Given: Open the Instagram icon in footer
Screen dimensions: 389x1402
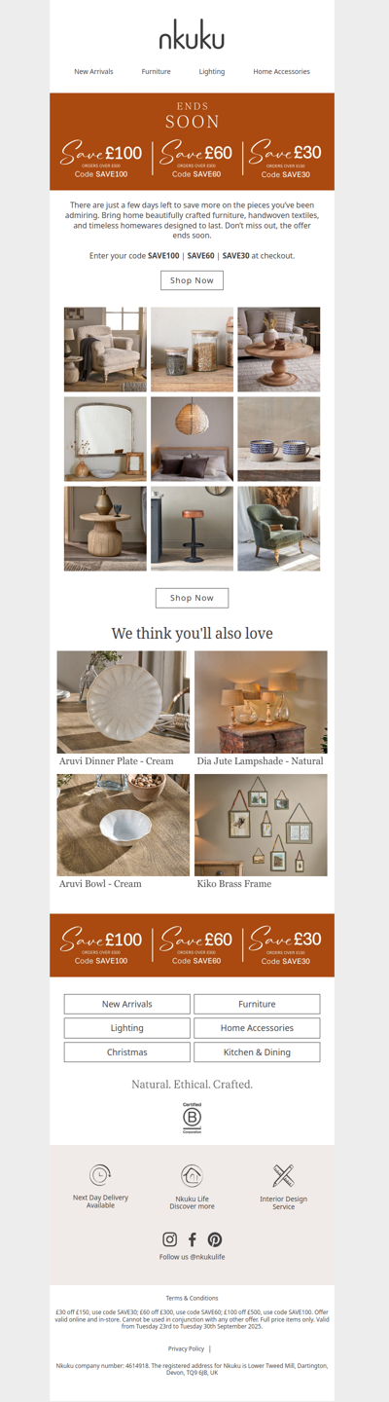Looking at the screenshot, I should (x=169, y=1239).
